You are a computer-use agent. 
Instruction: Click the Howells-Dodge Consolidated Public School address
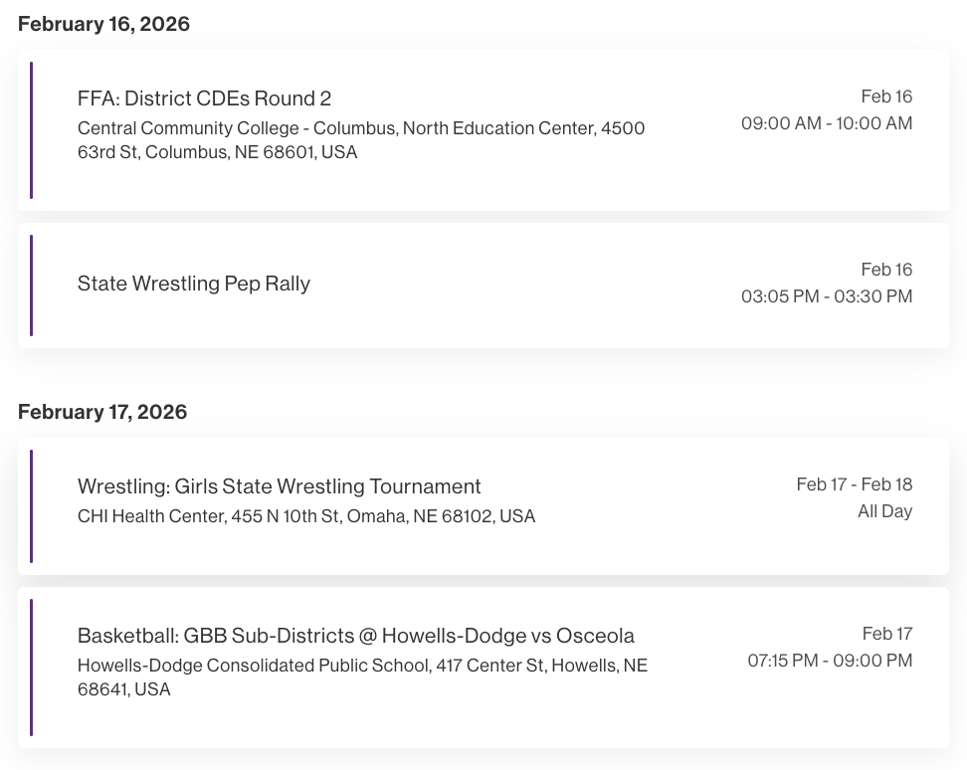point(362,677)
